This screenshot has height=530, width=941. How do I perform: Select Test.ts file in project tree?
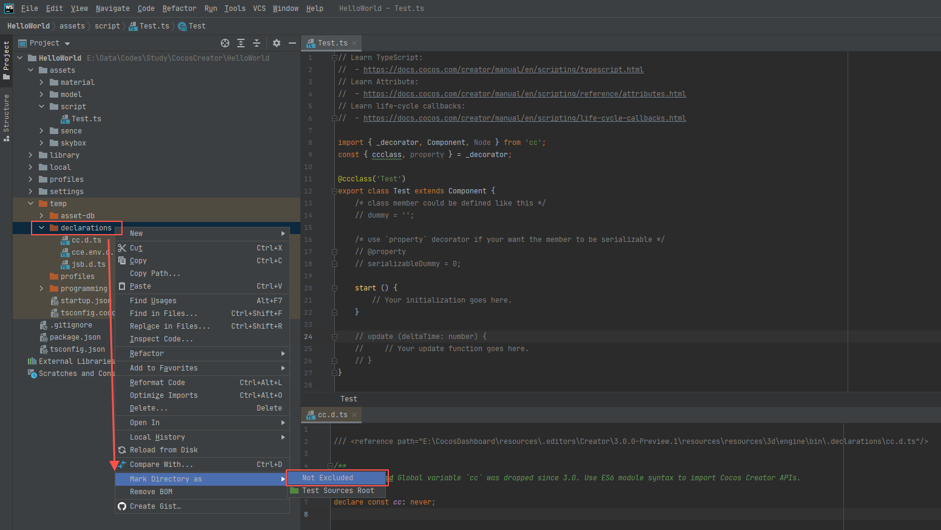pyautogui.click(x=86, y=119)
